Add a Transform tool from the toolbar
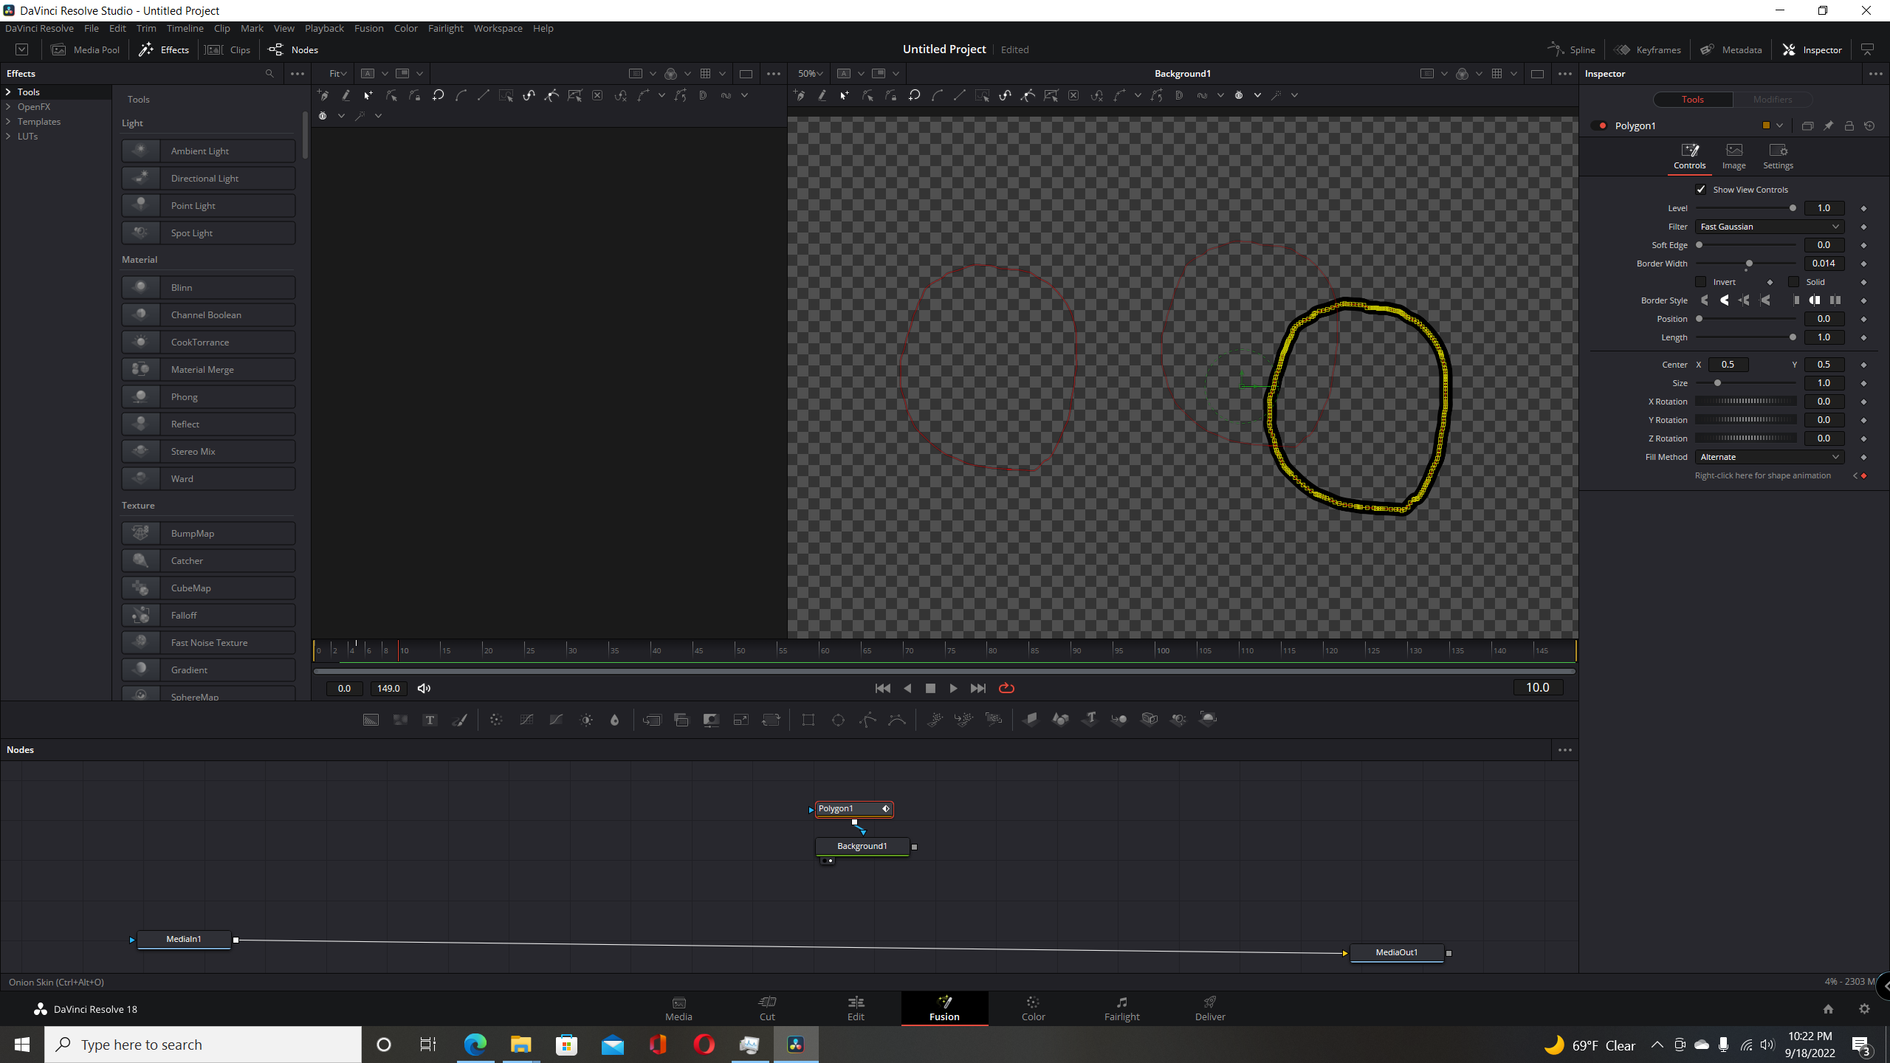This screenshot has height=1063, width=1890. 771,720
